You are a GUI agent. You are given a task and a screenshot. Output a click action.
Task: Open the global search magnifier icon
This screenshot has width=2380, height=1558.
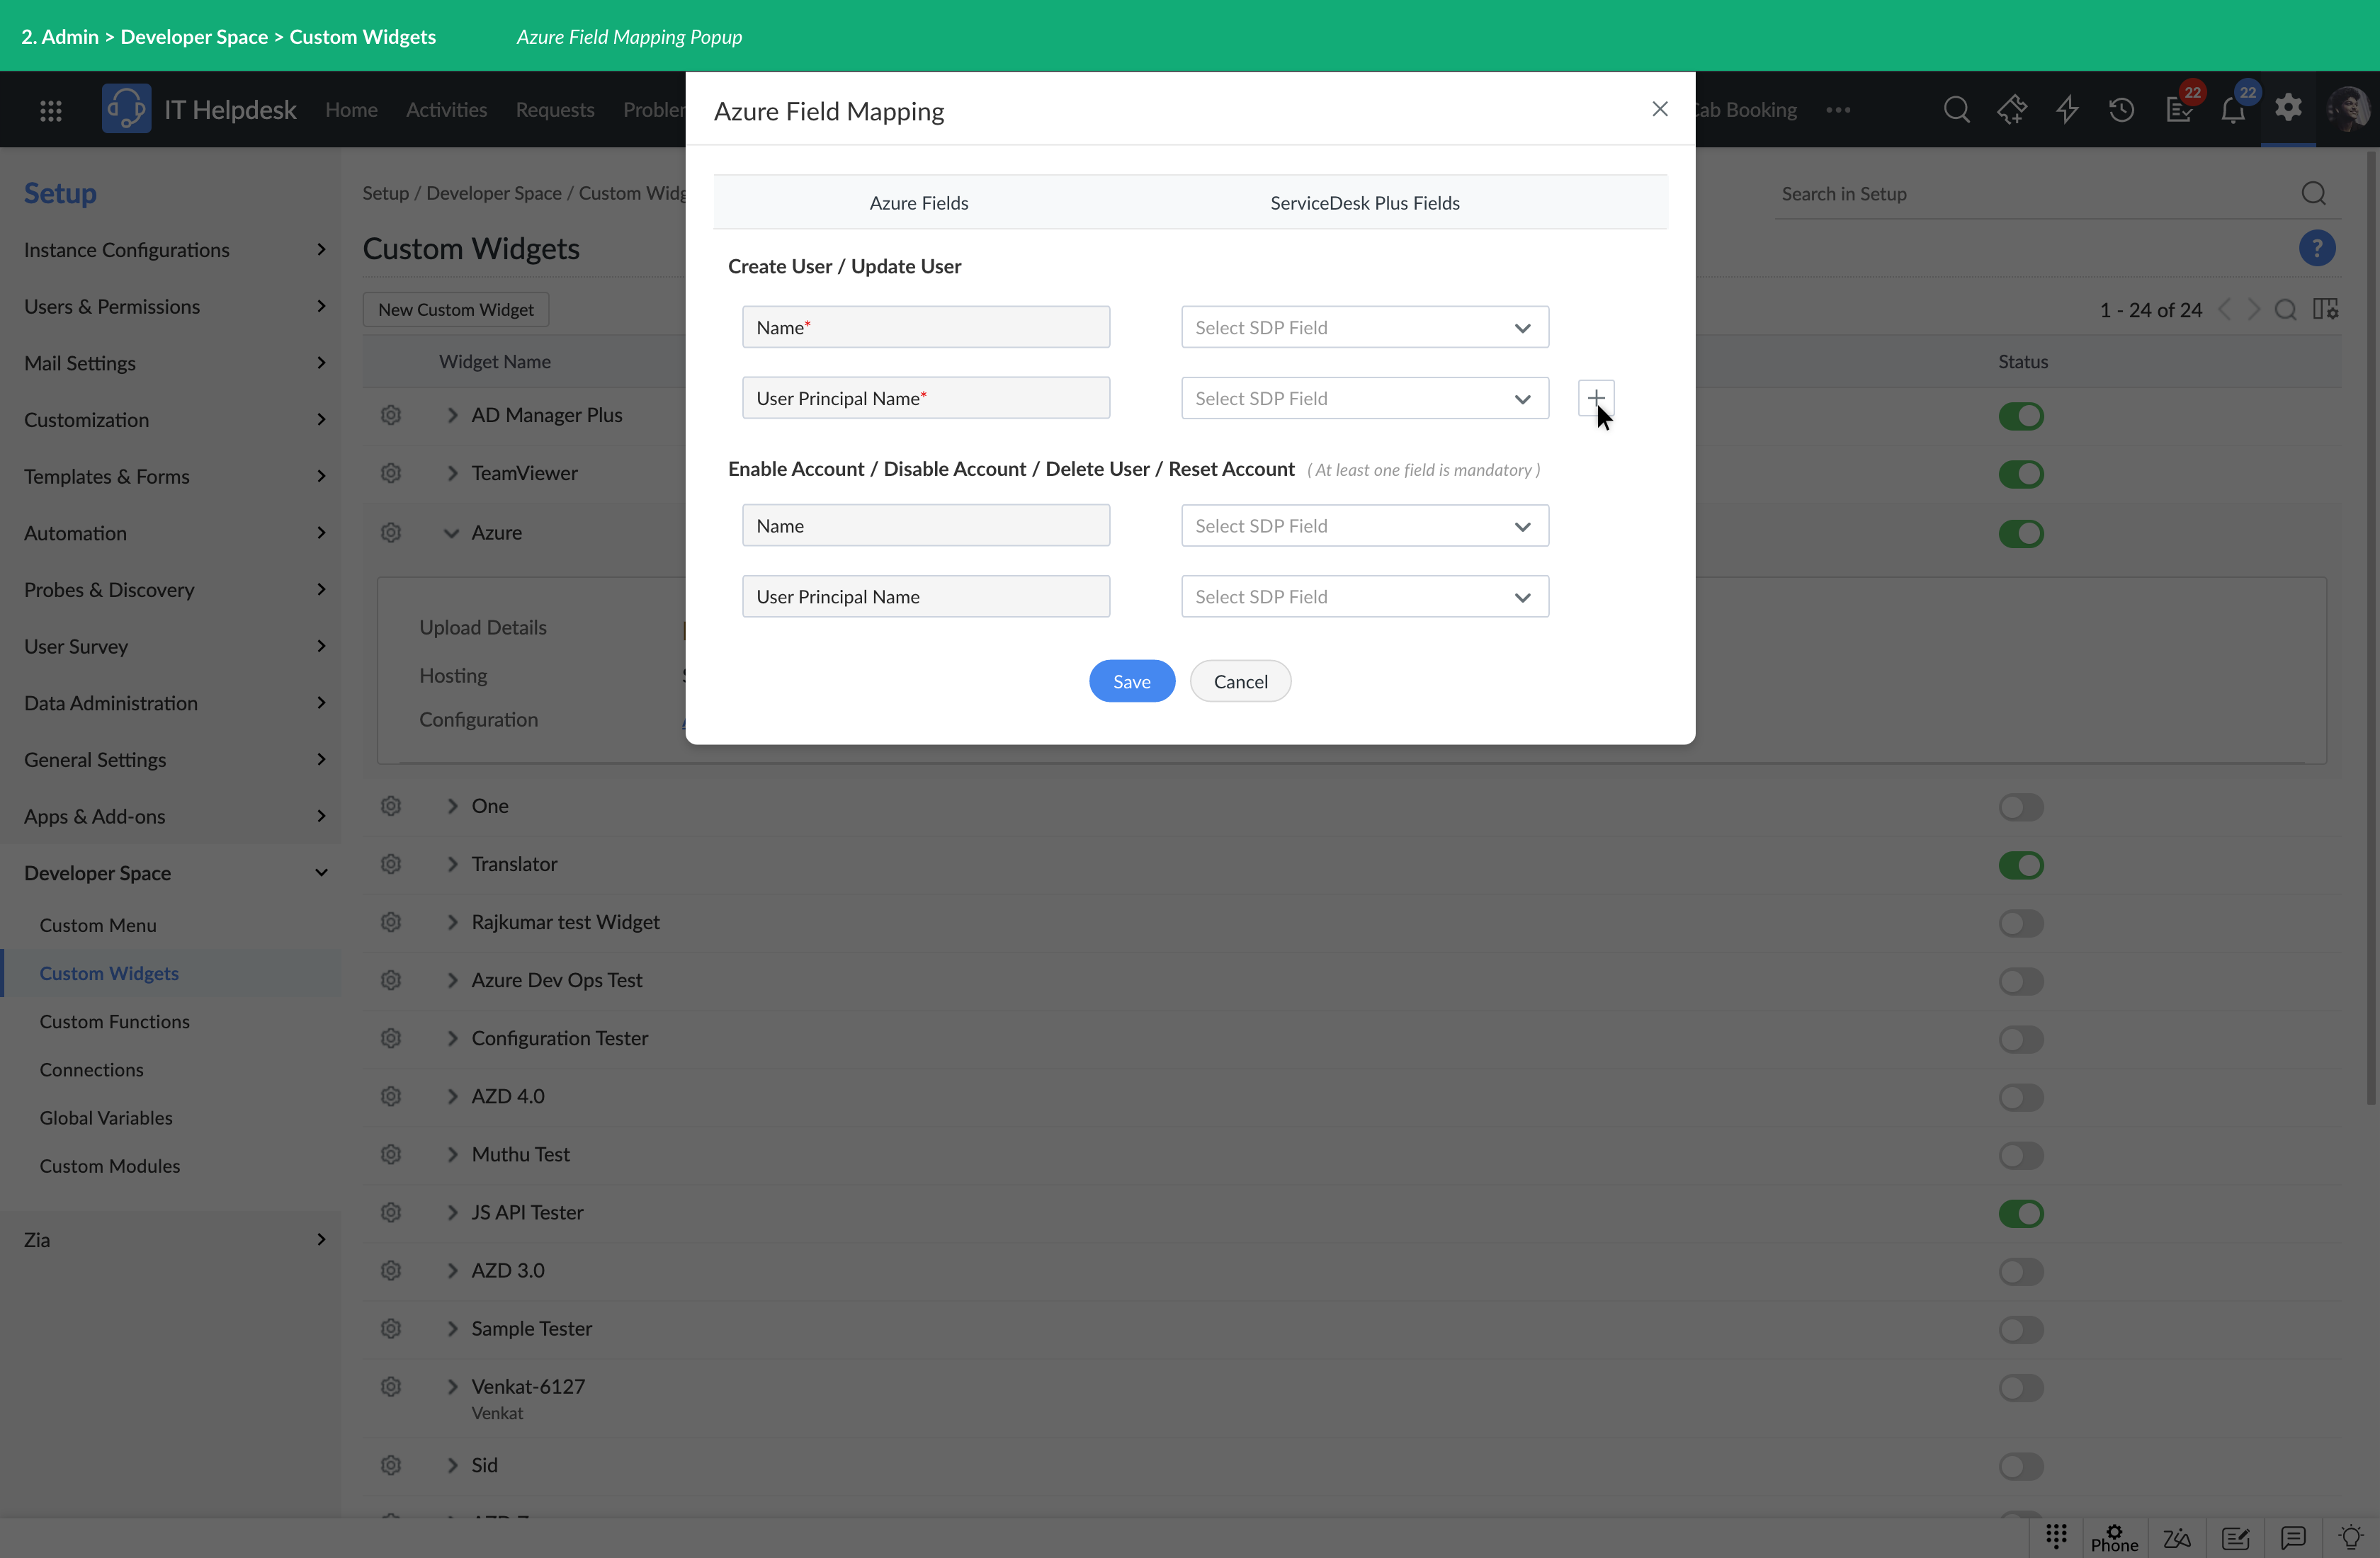coord(1957,109)
